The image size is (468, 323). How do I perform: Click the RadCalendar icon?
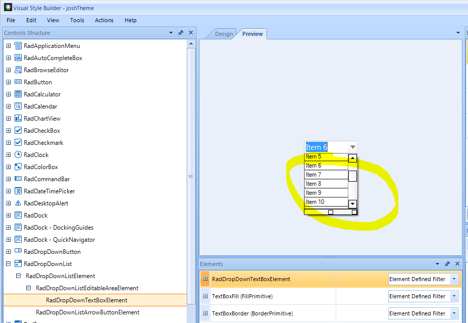coord(18,106)
